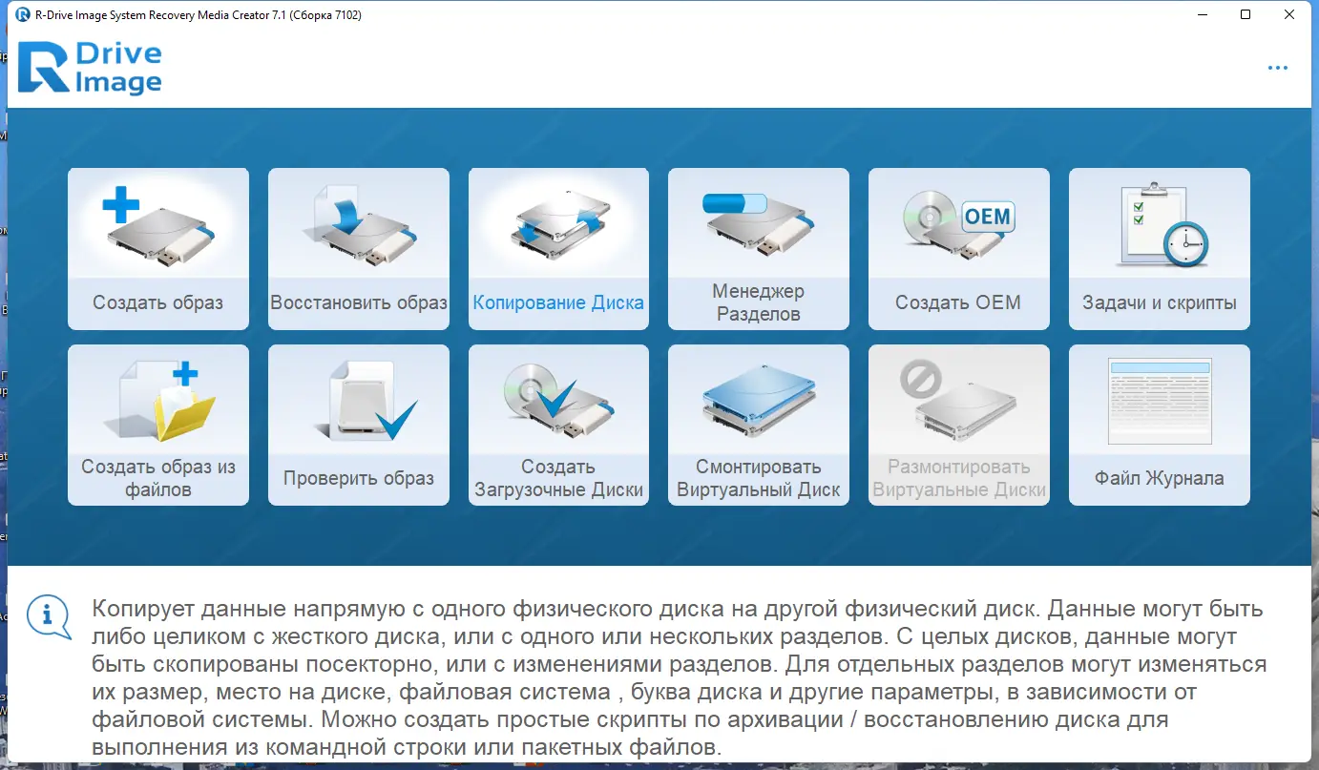View the Файл Журнала log
This screenshot has height=770, width=1319.
point(1160,425)
